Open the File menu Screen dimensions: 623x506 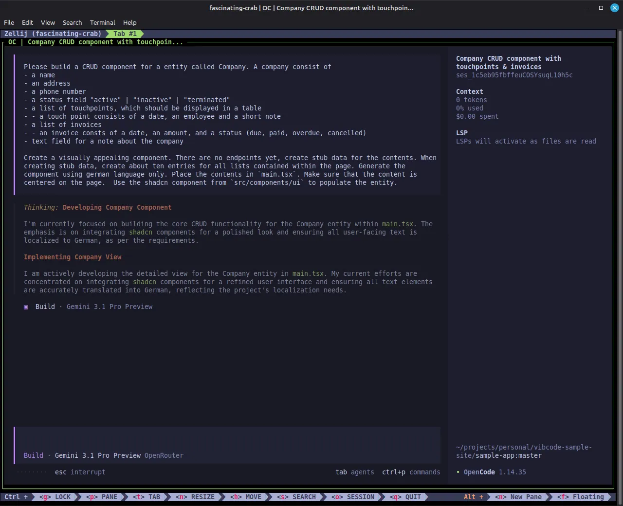(9, 22)
